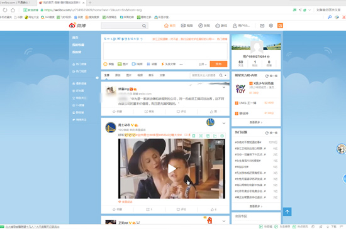Click the header search magnifier icon
Screen dimensions: 346x229
click(x=144, y=26)
